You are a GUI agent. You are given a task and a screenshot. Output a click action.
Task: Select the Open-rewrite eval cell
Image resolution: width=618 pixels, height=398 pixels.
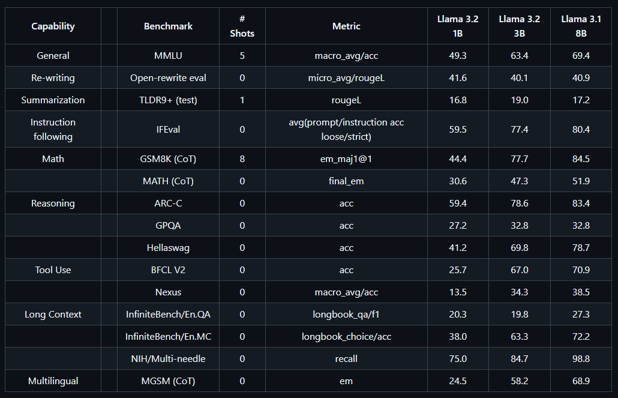coord(168,78)
